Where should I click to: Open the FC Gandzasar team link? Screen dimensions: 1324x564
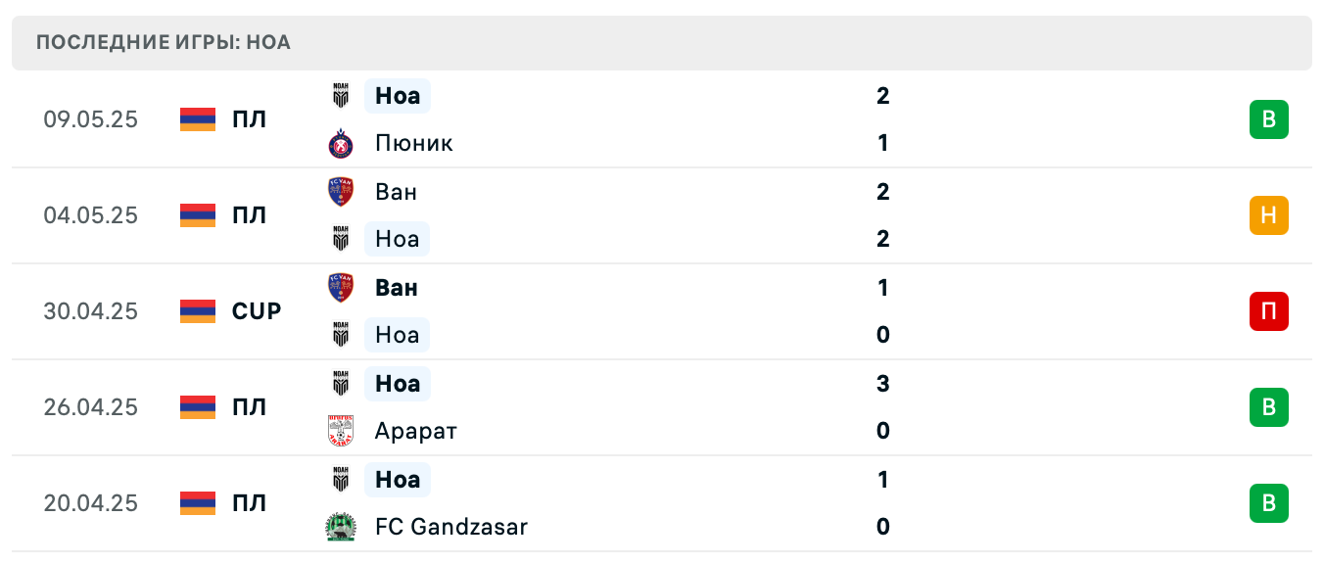[450, 527]
